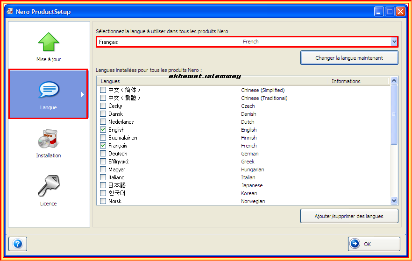Enable the Česky language checkbox
Screen dimensions: 412x261
click(x=103, y=106)
